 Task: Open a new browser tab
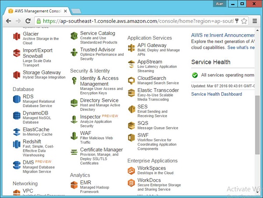pos(76,11)
